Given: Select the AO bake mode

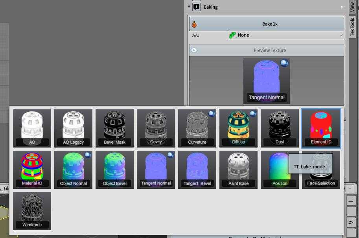Looking at the screenshot, I should [32, 128].
